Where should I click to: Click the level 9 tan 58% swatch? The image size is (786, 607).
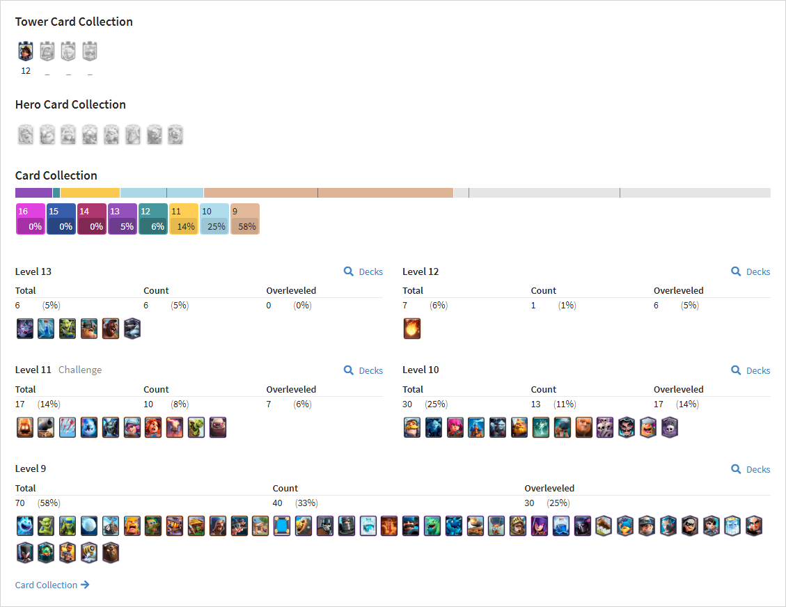[x=244, y=219]
